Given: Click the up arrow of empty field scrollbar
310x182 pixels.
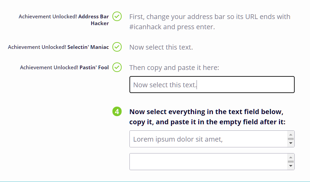Looking at the screenshot, I should point(291,157).
